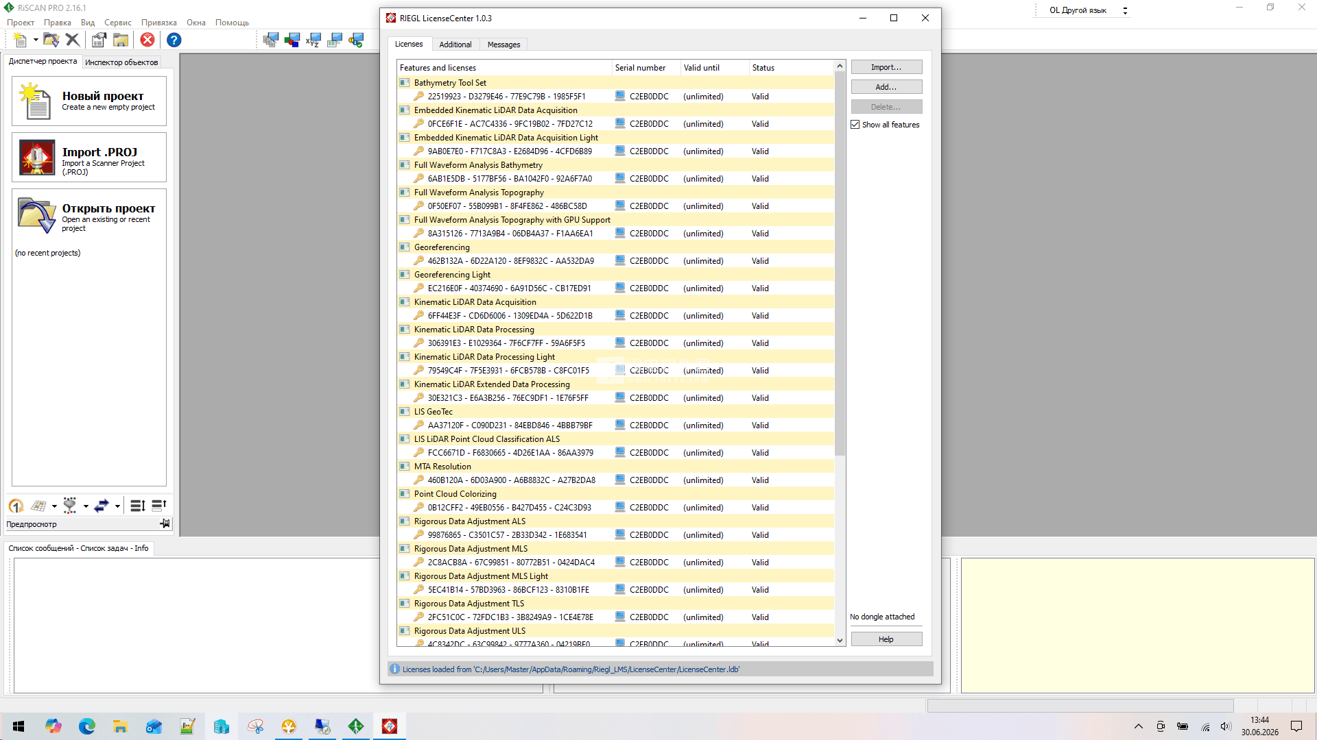Open the Привязка menu
The width and height of the screenshot is (1317, 740).
pos(159,23)
